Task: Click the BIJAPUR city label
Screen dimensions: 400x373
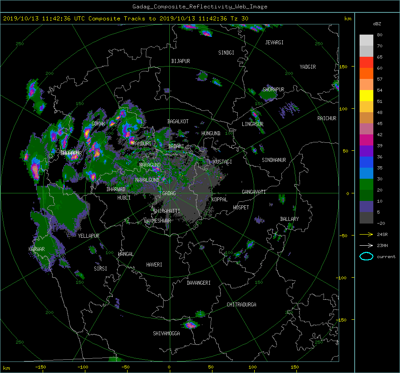Action: coord(180,61)
